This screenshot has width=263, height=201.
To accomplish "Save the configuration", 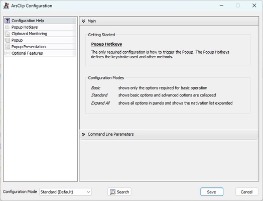I will coord(212,192).
